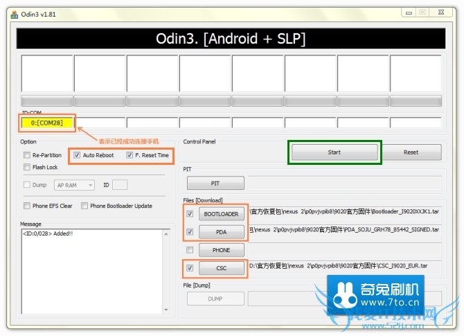Screen dimensions: 464x336
Task: Click the BOOTLOADER file button
Action: pyautogui.click(x=222, y=214)
